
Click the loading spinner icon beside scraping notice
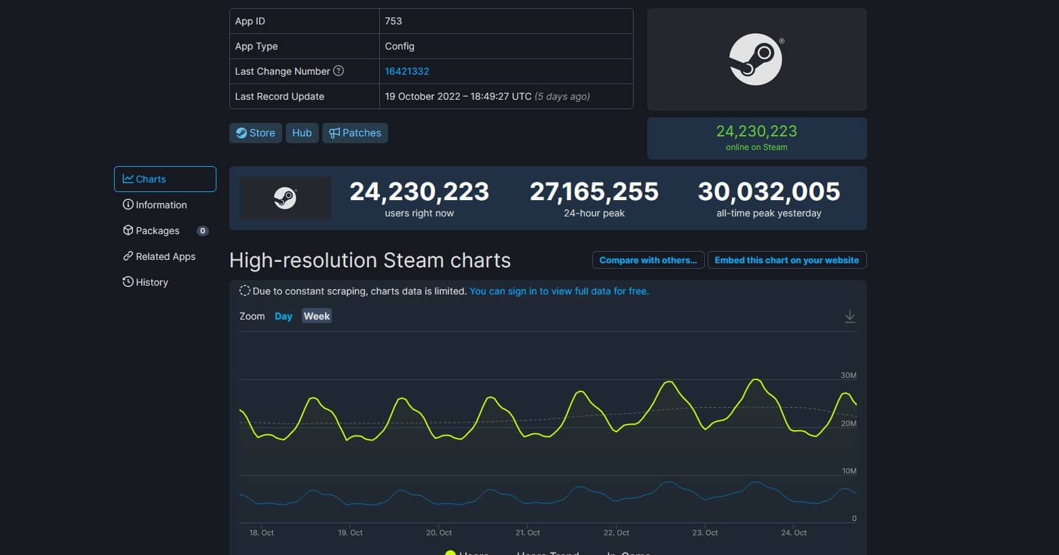point(245,290)
